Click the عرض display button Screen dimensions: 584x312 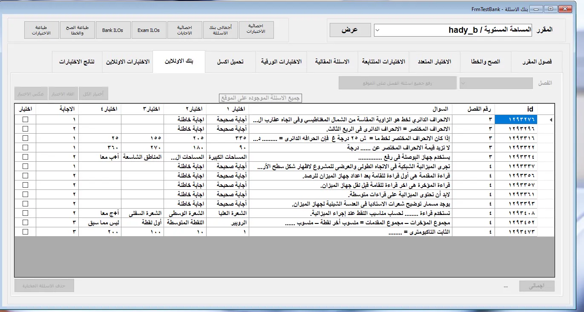click(350, 30)
